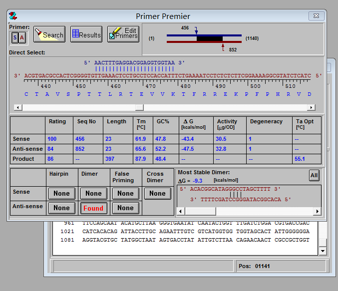
Task: Click the red anti-sense marker at 852
Action: [223, 47]
